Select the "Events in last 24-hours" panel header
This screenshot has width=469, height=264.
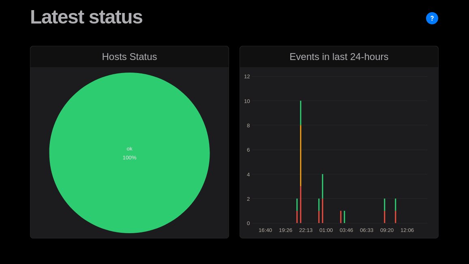coord(338,57)
